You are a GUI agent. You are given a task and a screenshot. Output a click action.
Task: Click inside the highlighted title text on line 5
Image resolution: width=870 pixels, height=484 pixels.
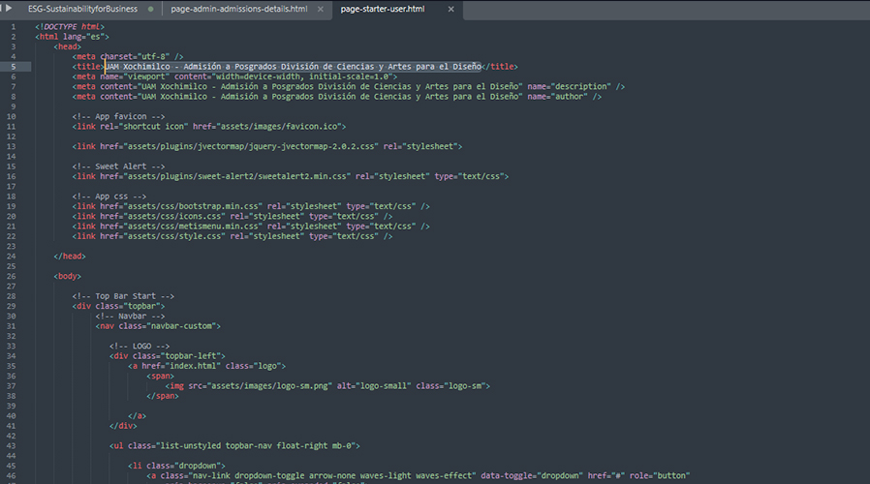click(291, 67)
